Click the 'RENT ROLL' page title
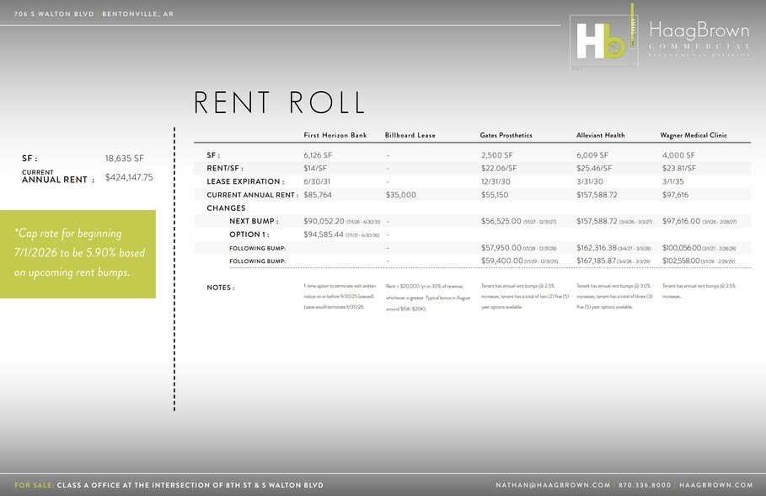Image resolution: width=766 pixels, height=496 pixels. 279,102
